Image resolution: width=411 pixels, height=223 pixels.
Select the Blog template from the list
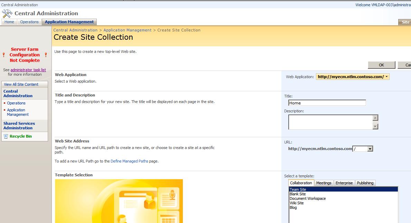[x=293, y=207]
